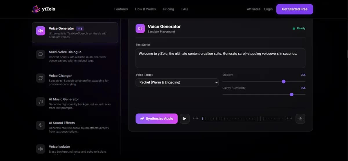Select the Voice Generator speaker icon in sidebar

[x=41, y=30]
